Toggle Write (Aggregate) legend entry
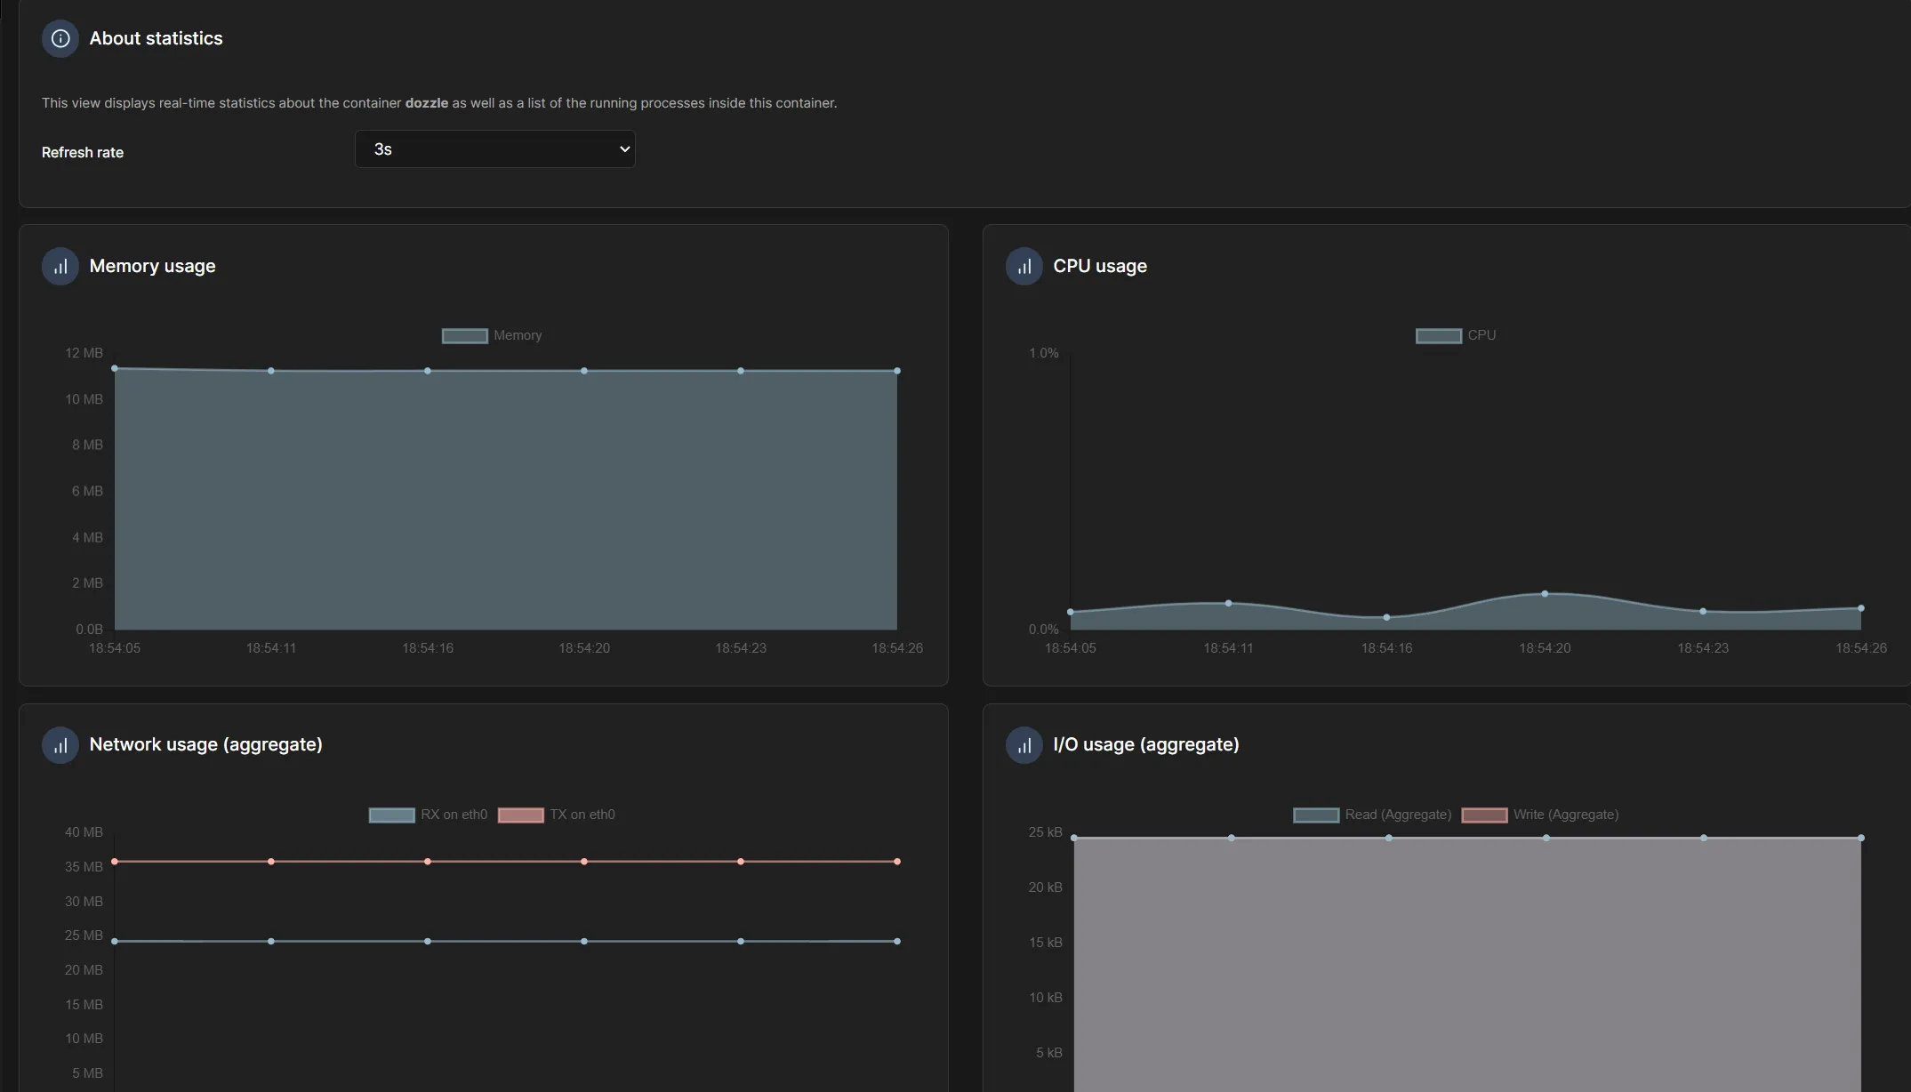This screenshot has width=1911, height=1092. click(x=1484, y=815)
